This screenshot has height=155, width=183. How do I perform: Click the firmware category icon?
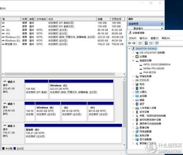(137, 88)
